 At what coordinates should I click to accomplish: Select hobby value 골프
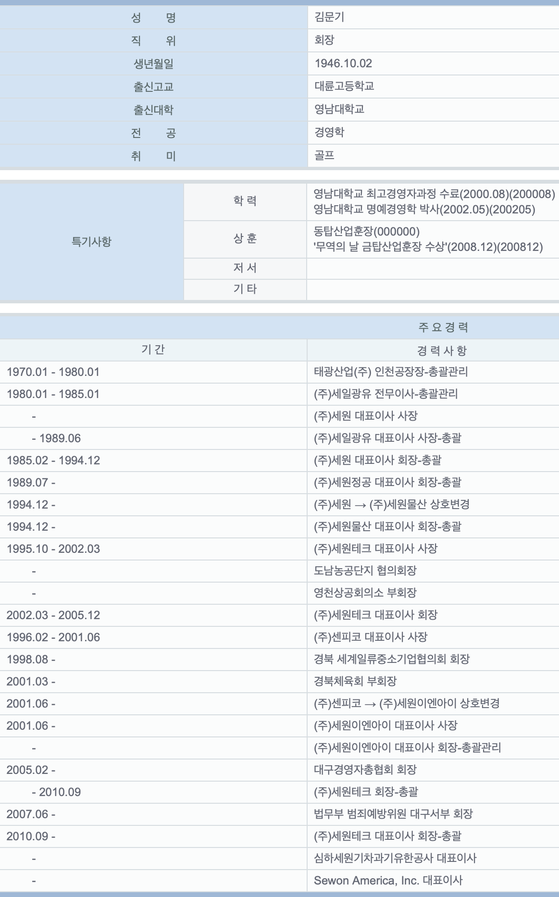pos(324,155)
